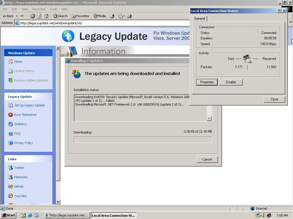Screen dimensions: 293x219
Task: Click the network activity computers icon
Action: 247,59
